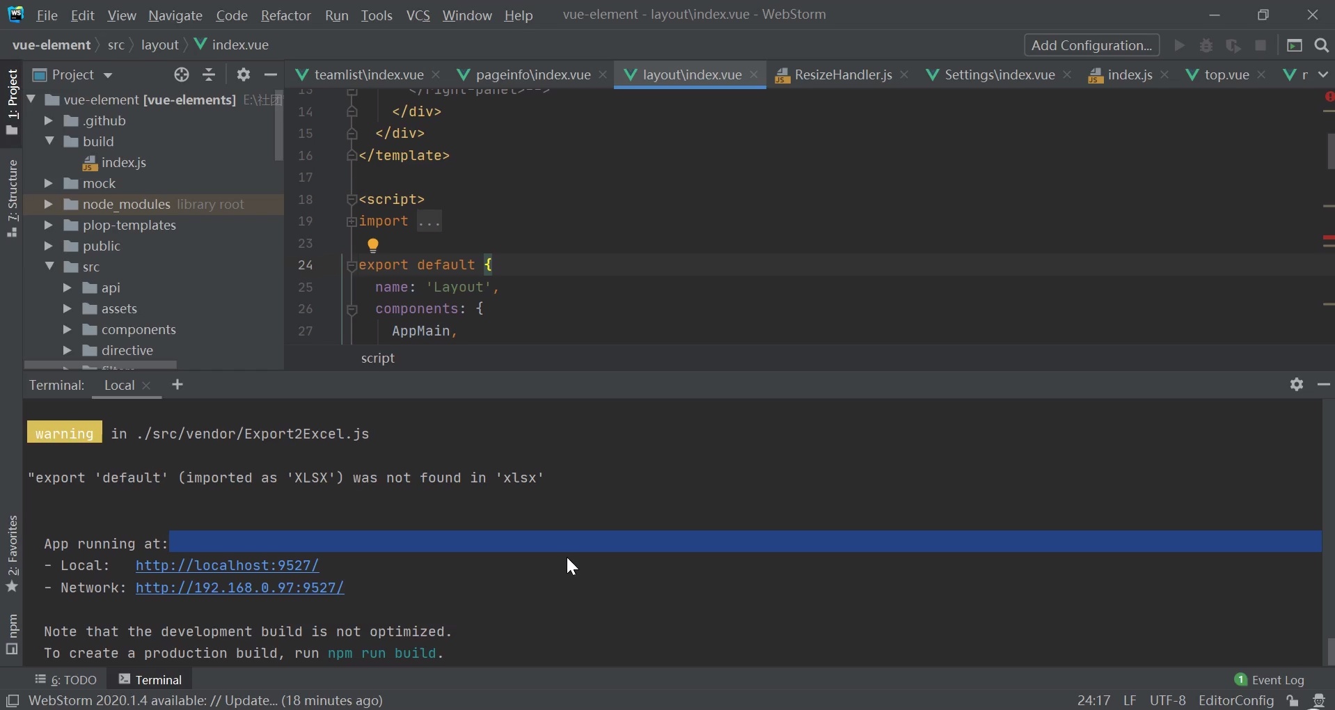Image resolution: width=1335 pixels, height=710 pixels.
Task: Open terminal settings via the gear icon
Action: tap(1297, 385)
